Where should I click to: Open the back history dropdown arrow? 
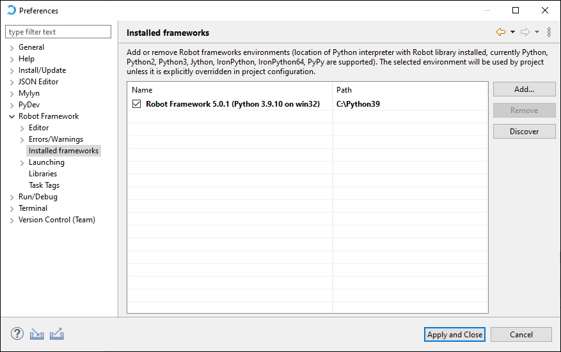click(x=512, y=32)
